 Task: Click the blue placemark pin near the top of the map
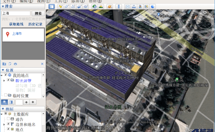(x=159, y=14)
